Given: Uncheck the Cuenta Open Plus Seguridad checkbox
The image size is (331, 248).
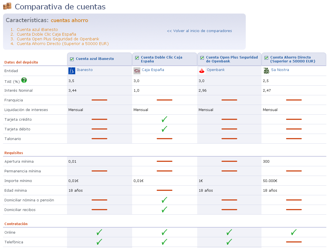Looking at the screenshot, I should [x=202, y=58].
